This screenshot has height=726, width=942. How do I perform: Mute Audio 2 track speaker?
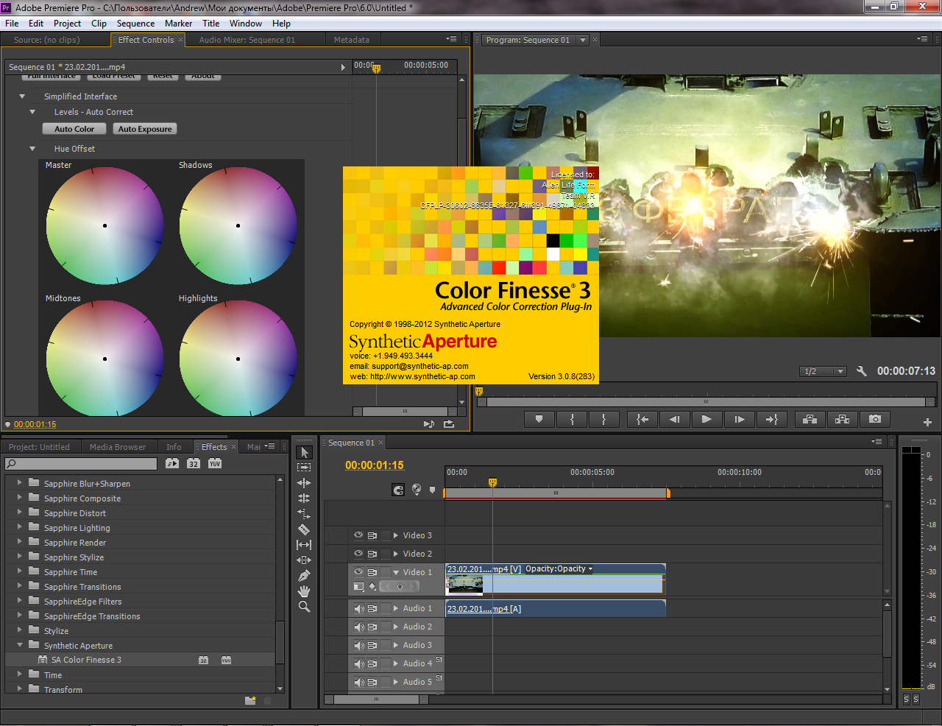[359, 627]
